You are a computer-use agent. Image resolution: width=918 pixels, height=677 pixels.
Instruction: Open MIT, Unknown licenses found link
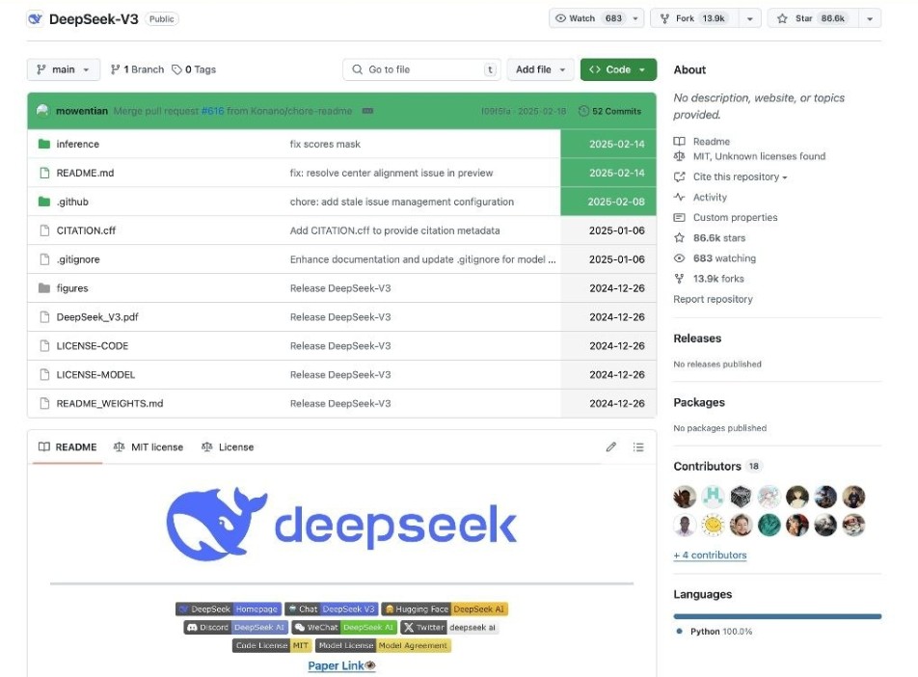click(749, 156)
